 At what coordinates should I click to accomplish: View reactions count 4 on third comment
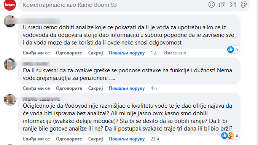point(230,135)
